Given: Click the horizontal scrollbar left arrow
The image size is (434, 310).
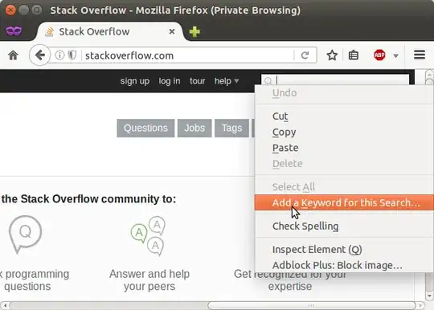Looking at the screenshot, I should click(x=5, y=305).
